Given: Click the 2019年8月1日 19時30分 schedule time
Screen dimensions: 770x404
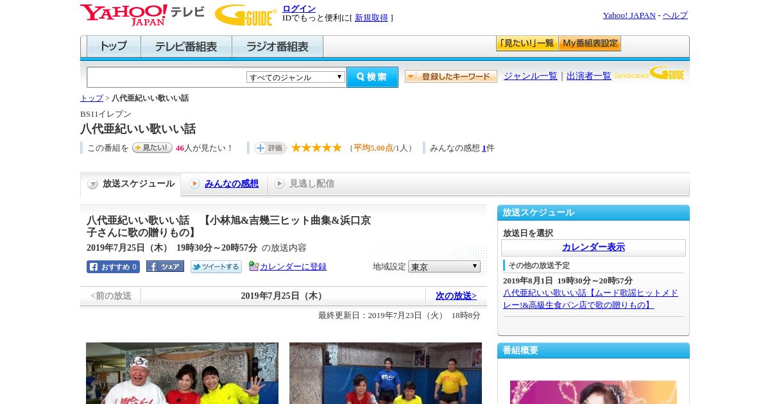Looking at the screenshot, I should tap(568, 281).
